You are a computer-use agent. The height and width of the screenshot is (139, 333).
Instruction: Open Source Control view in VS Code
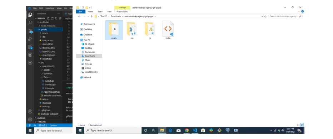tap(30, 31)
